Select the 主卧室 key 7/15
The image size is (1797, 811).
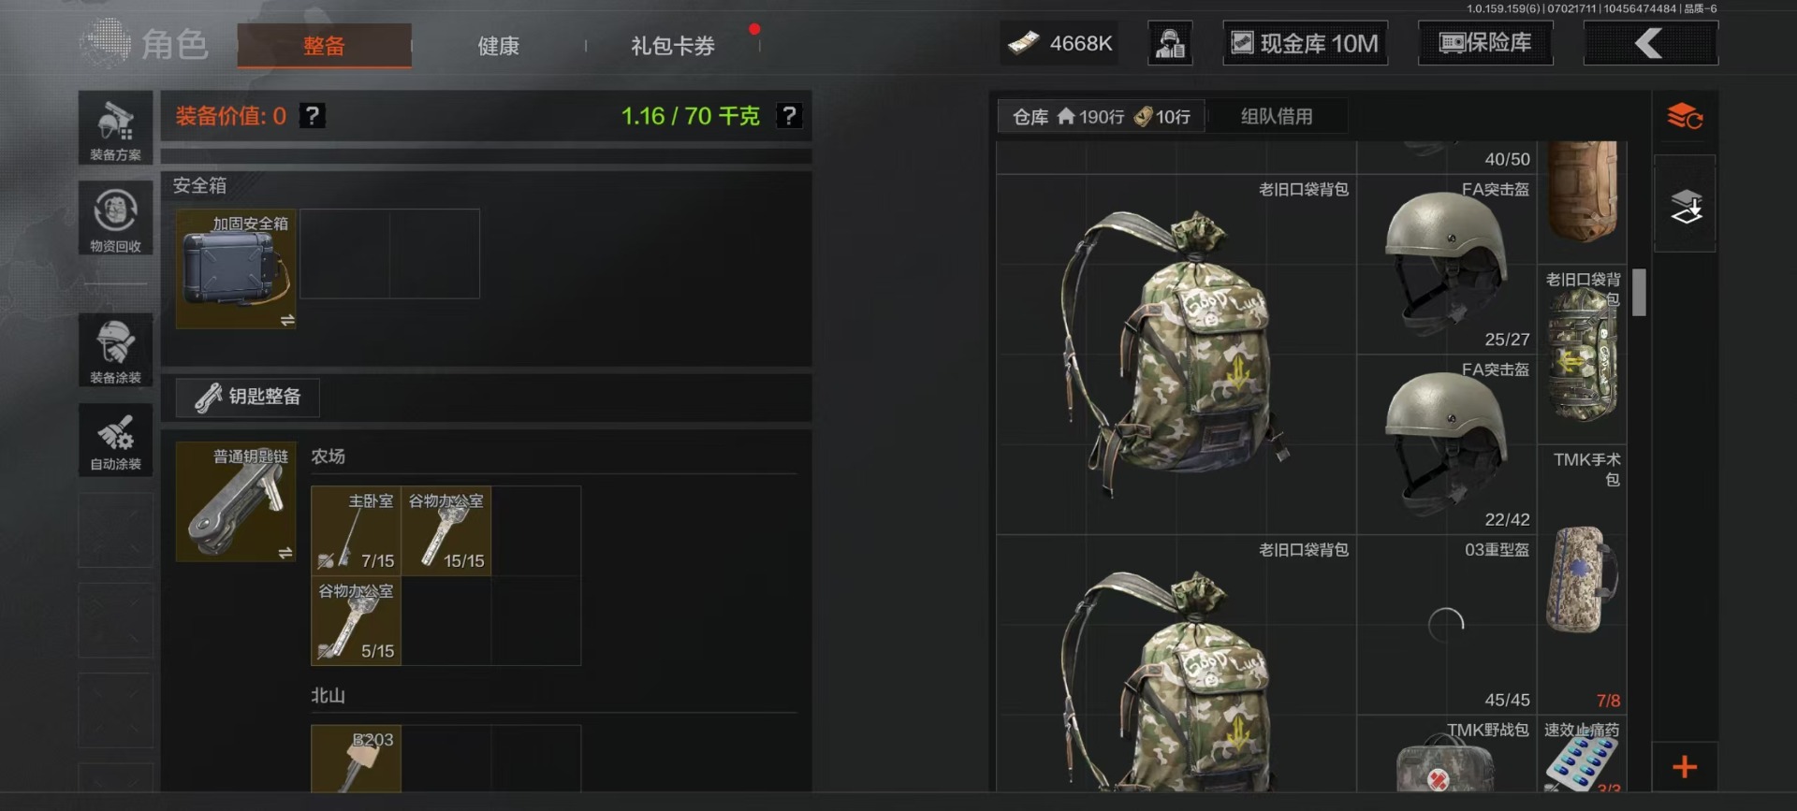[x=356, y=530]
